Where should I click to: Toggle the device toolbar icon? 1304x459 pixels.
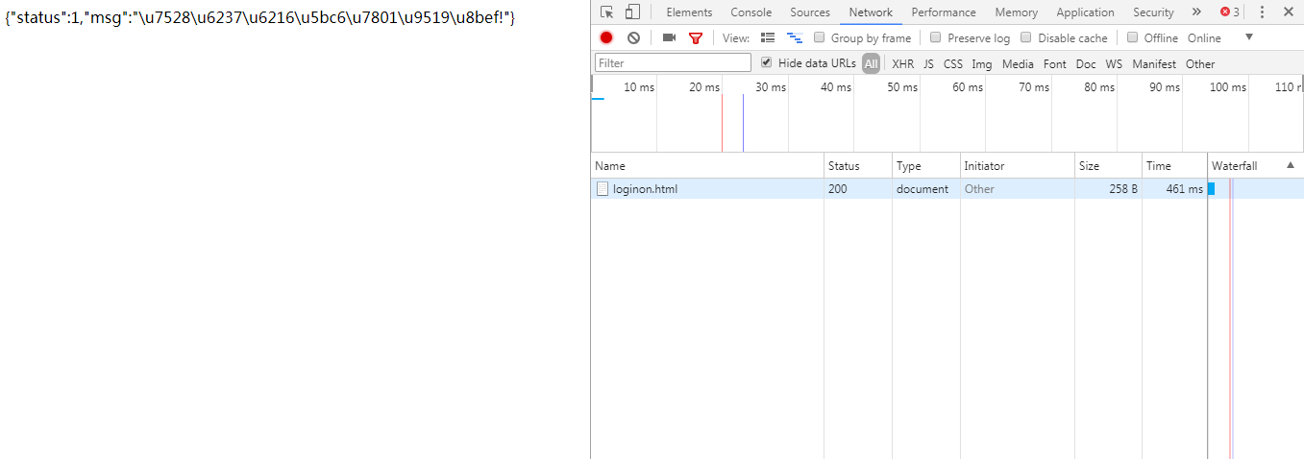coord(632,12)
